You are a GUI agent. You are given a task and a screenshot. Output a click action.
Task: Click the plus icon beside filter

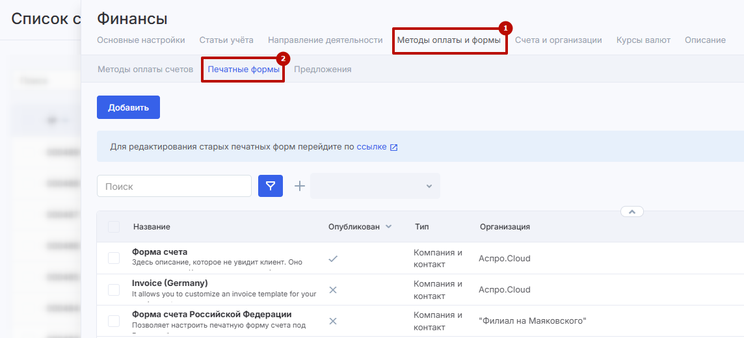click(x=299, y=186)
